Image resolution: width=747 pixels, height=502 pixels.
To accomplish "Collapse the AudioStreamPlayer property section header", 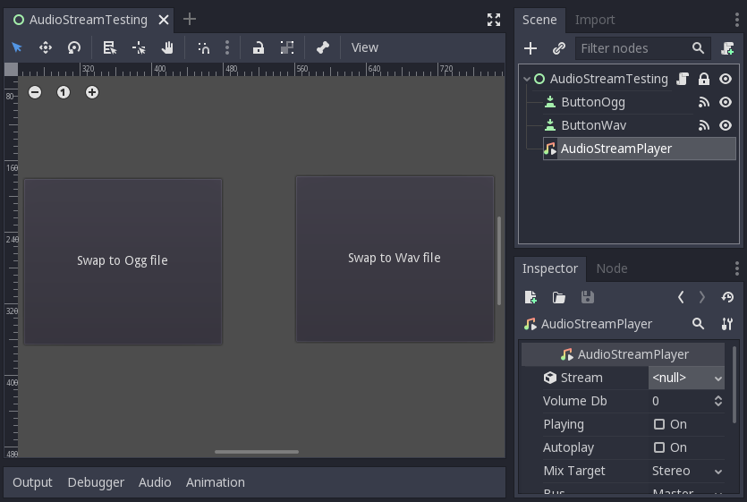I will click(x=624, y=354).
